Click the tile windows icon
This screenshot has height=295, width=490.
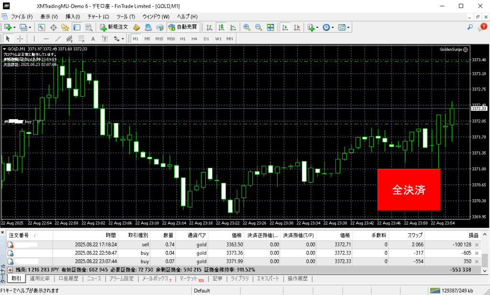269,27
